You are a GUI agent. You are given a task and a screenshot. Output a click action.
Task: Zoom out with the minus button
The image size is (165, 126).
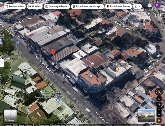coord(159,115)
